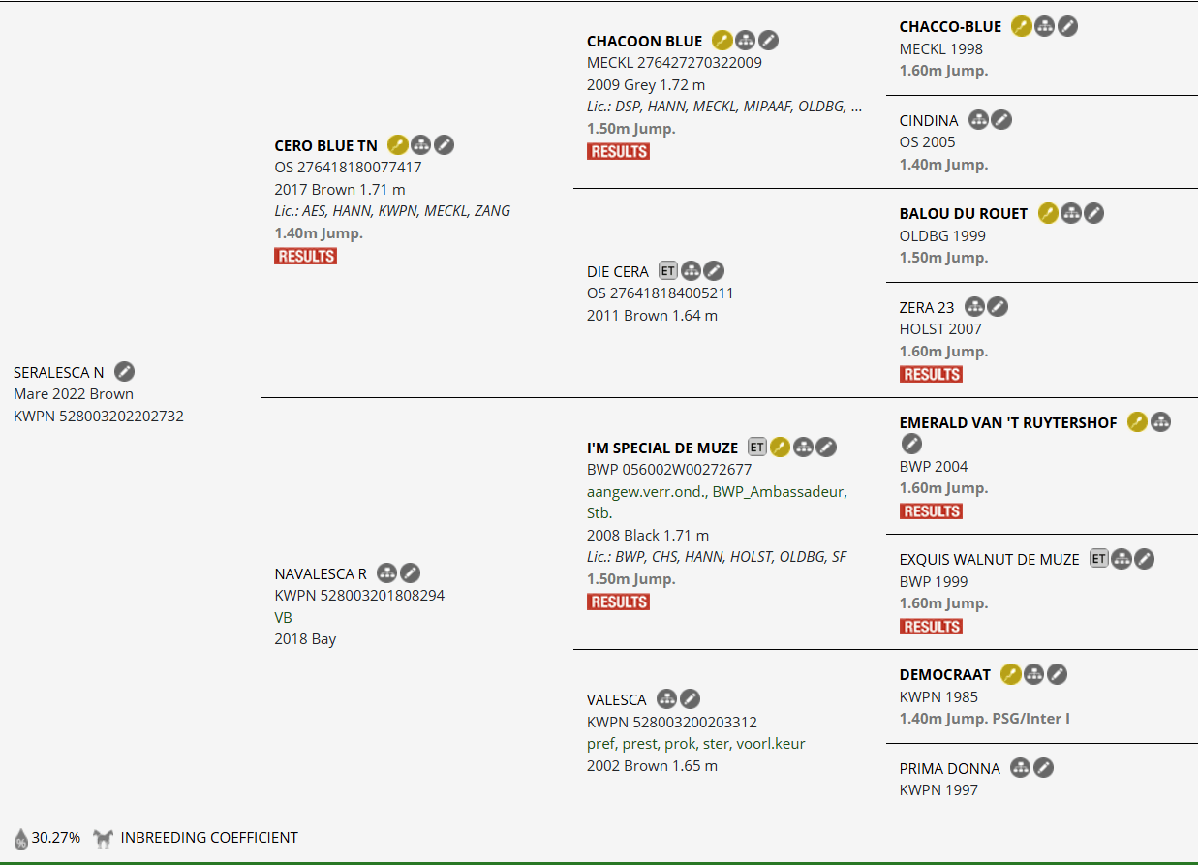View RESULTS for I'm Special de Muze

618,602
